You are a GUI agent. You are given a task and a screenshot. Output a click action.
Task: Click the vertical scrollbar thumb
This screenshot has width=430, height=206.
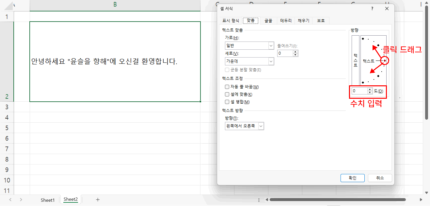[x=426, y=62]
